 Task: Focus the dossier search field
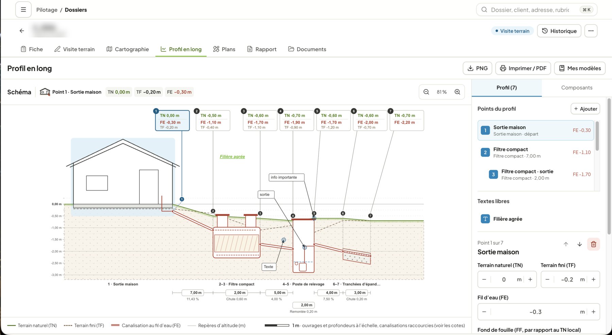pyautogui.click(x=537, y=10)
